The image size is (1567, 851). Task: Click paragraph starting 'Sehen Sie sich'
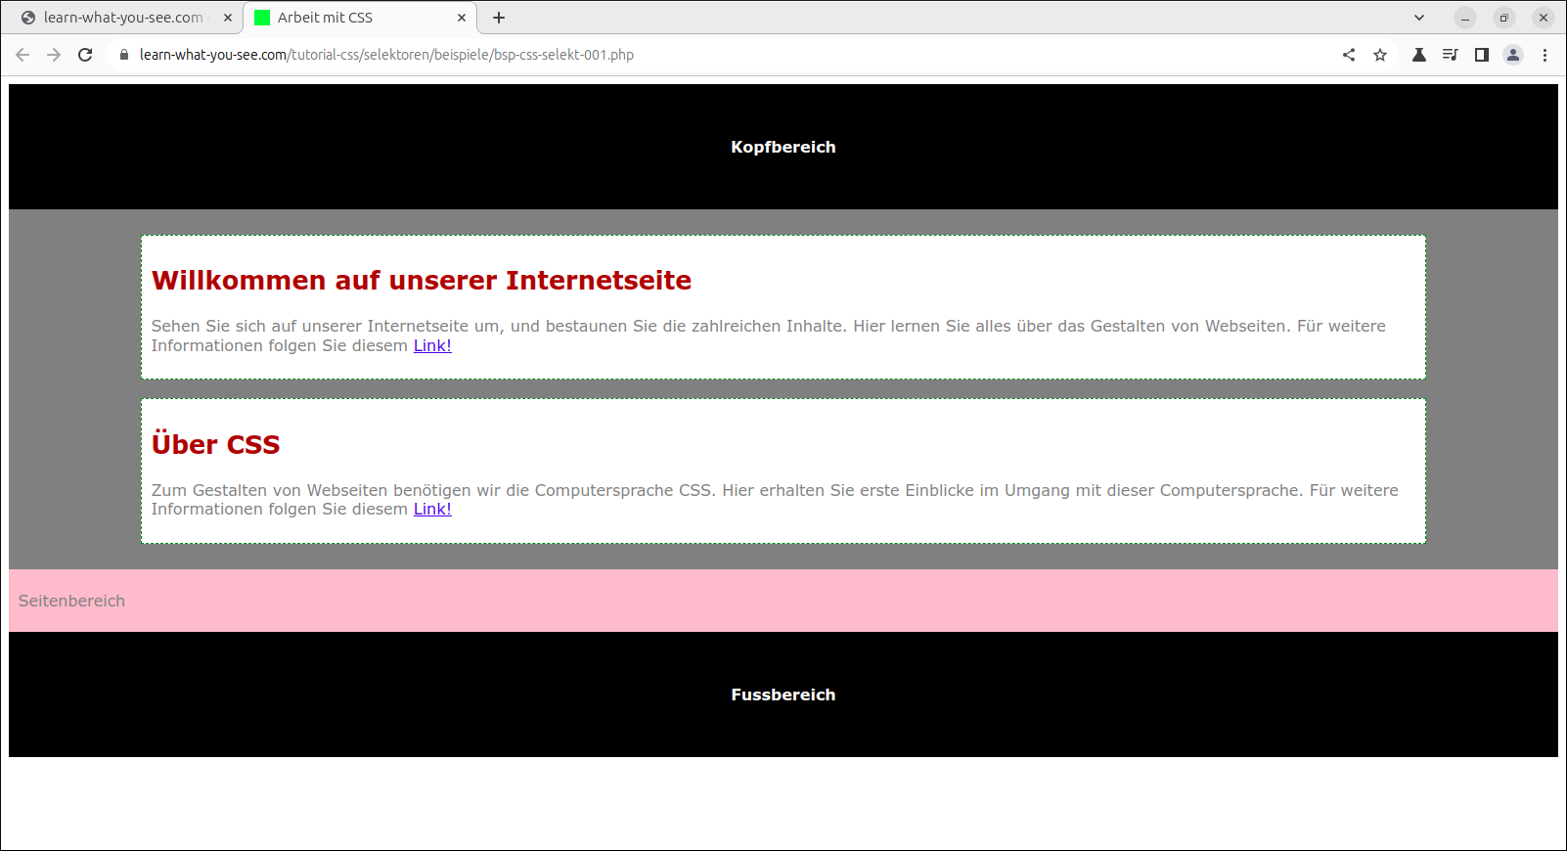pos(769,336)
